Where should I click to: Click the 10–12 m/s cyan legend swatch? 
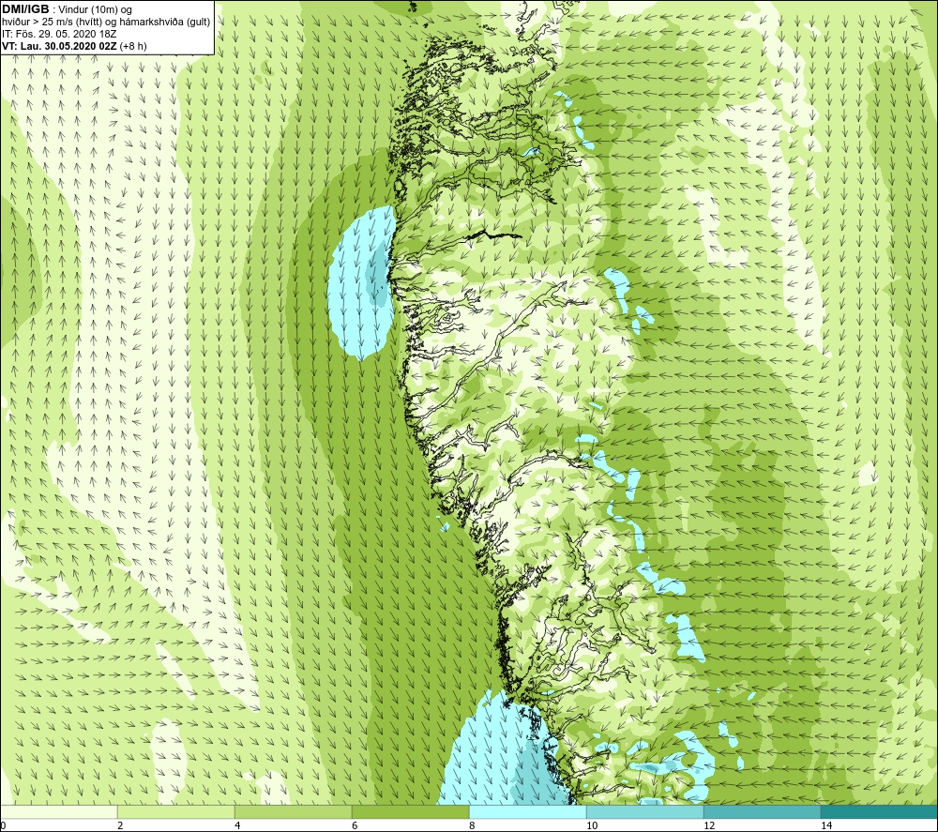[645, 812]
